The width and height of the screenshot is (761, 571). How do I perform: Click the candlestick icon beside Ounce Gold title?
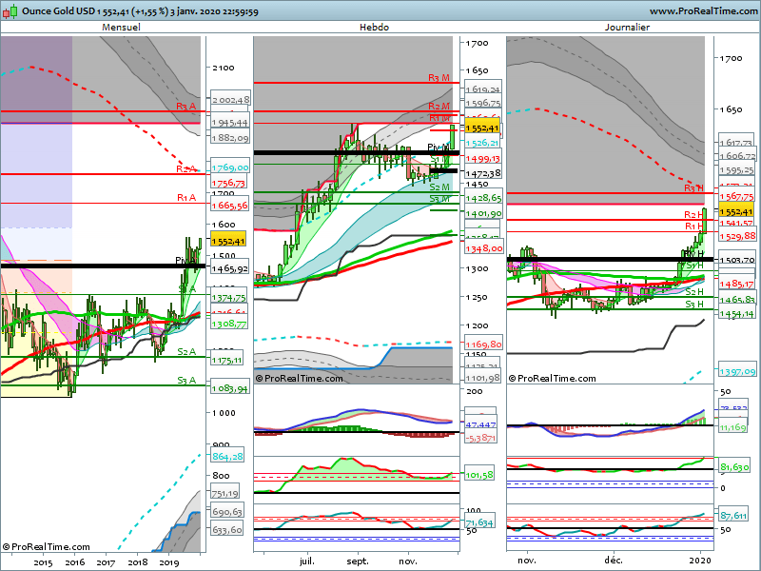[10, 9]
